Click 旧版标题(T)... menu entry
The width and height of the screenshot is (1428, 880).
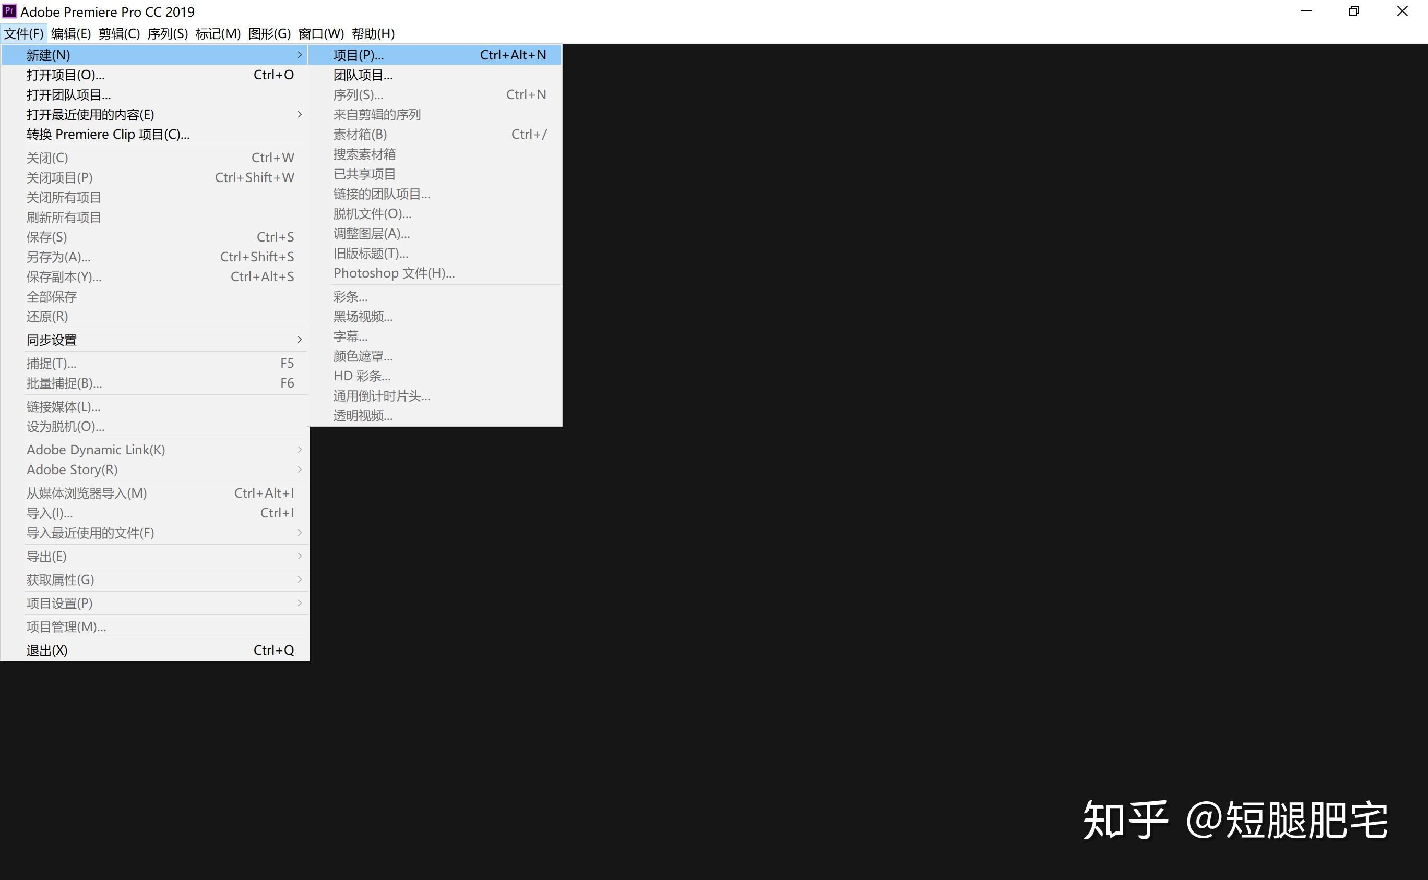(371, 253)
